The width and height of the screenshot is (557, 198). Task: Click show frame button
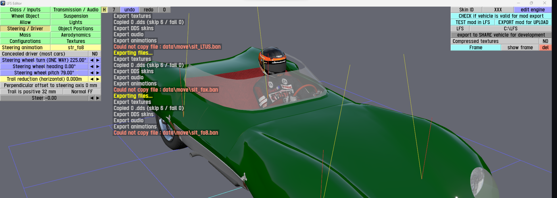click(x=520, y=48)
